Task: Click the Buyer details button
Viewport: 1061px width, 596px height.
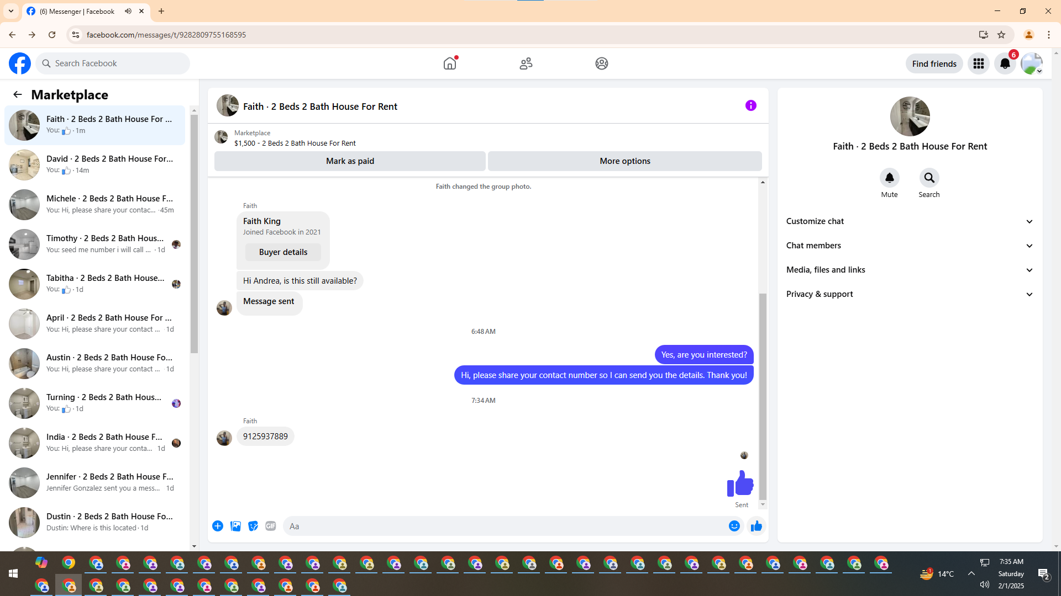Action: pos(283,252)
